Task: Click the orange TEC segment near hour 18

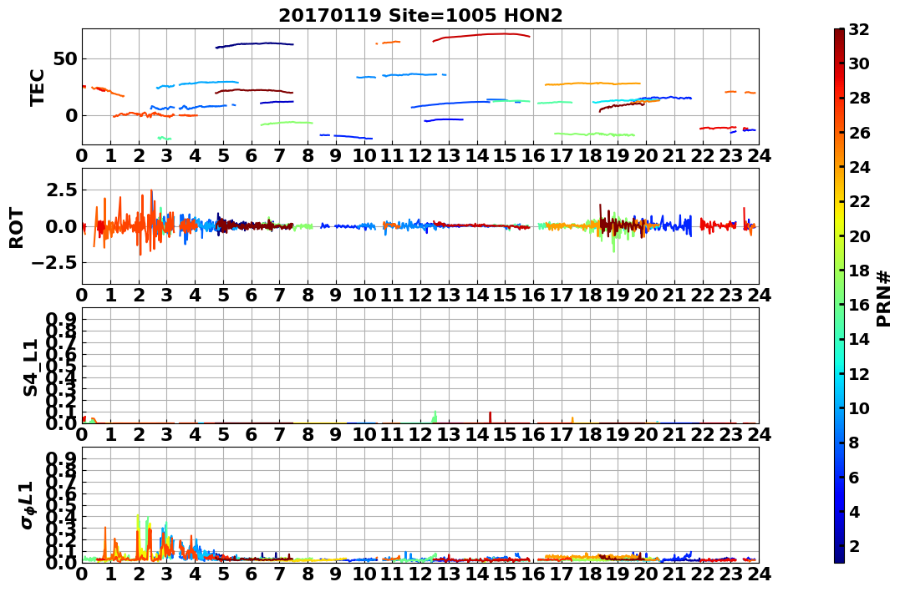Action: [x=592, y=83]
